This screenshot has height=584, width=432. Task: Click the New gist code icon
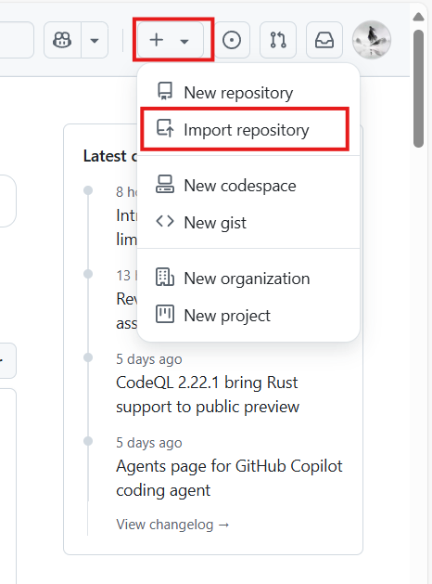pyautogui.click(x=165, y=222)
